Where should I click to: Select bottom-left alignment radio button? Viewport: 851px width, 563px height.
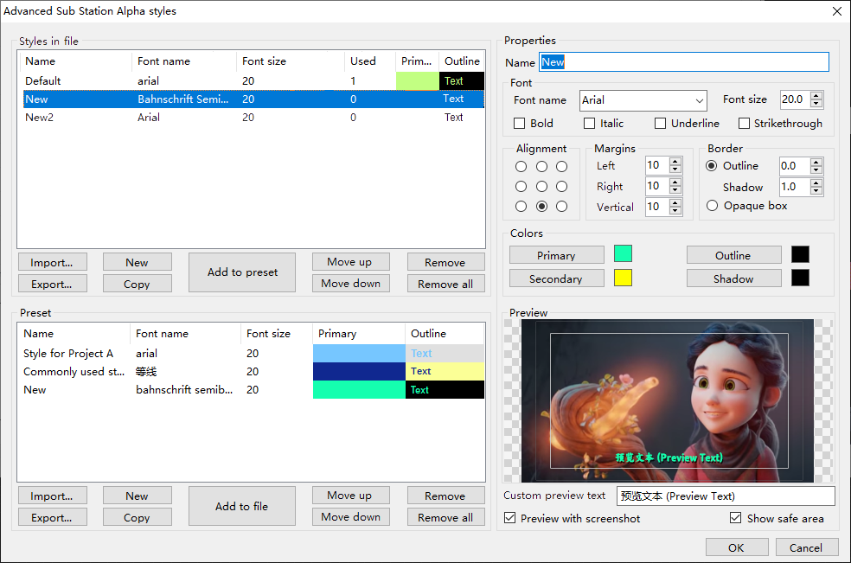point(521,207)
